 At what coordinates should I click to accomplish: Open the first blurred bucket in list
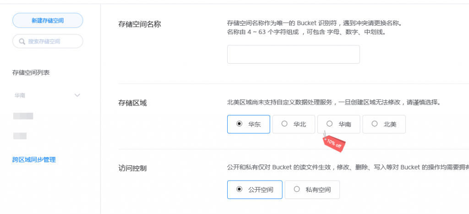[x=23, y=116]
